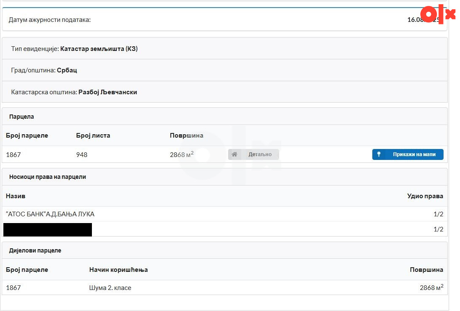Click the Детаљно button
The width and height of the screenshot is (460, 311).
pyautogui.click(x=253, y=154)
